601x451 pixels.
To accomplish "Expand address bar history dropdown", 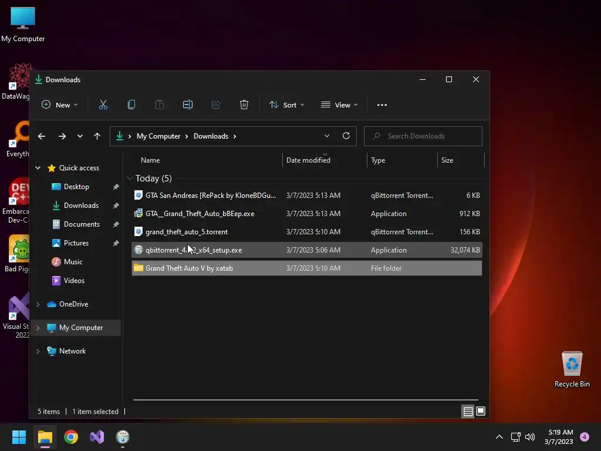I will (326, 136).
